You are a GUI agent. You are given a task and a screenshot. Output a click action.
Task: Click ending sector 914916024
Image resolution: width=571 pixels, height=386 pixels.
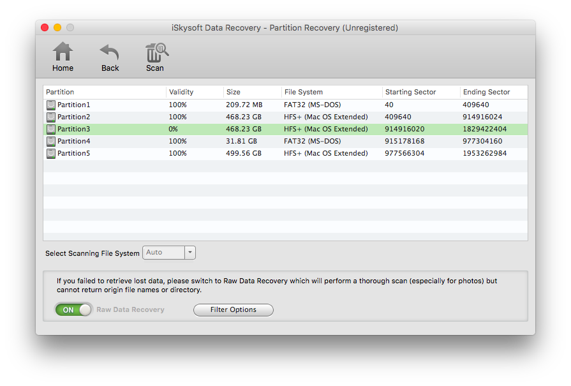[482, 117]
